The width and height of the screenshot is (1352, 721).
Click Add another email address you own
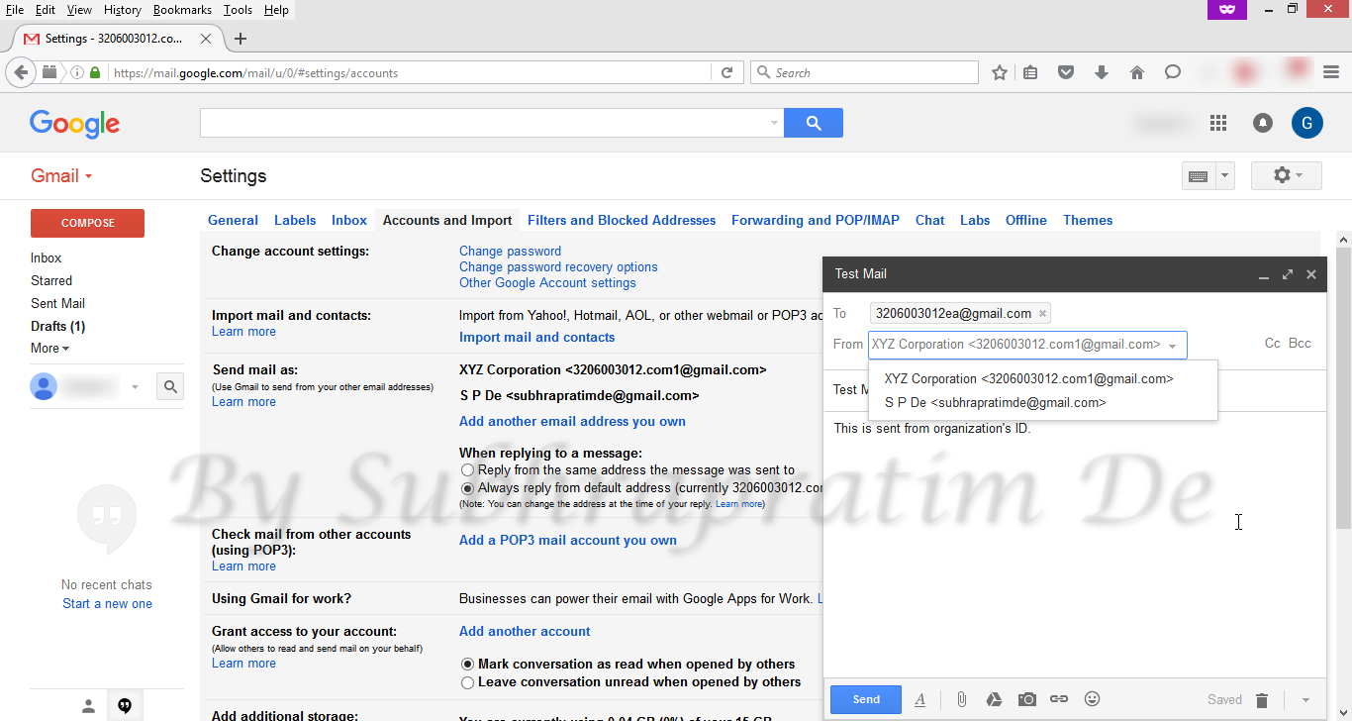point(572,422)
